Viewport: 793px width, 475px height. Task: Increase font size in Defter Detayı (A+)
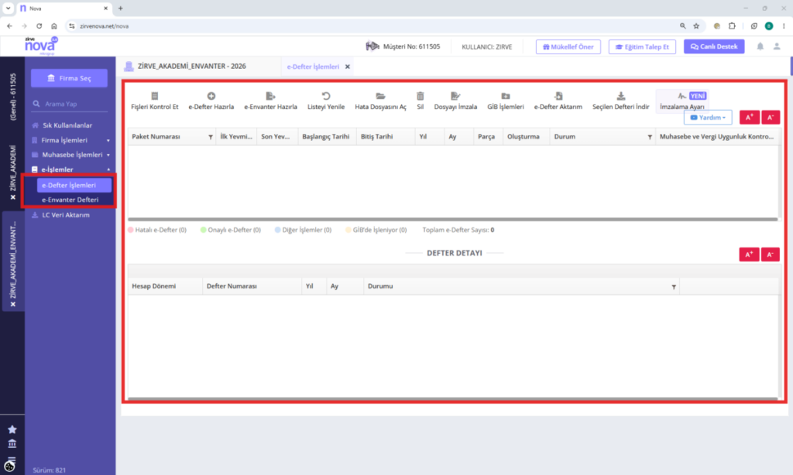(749, 255)
